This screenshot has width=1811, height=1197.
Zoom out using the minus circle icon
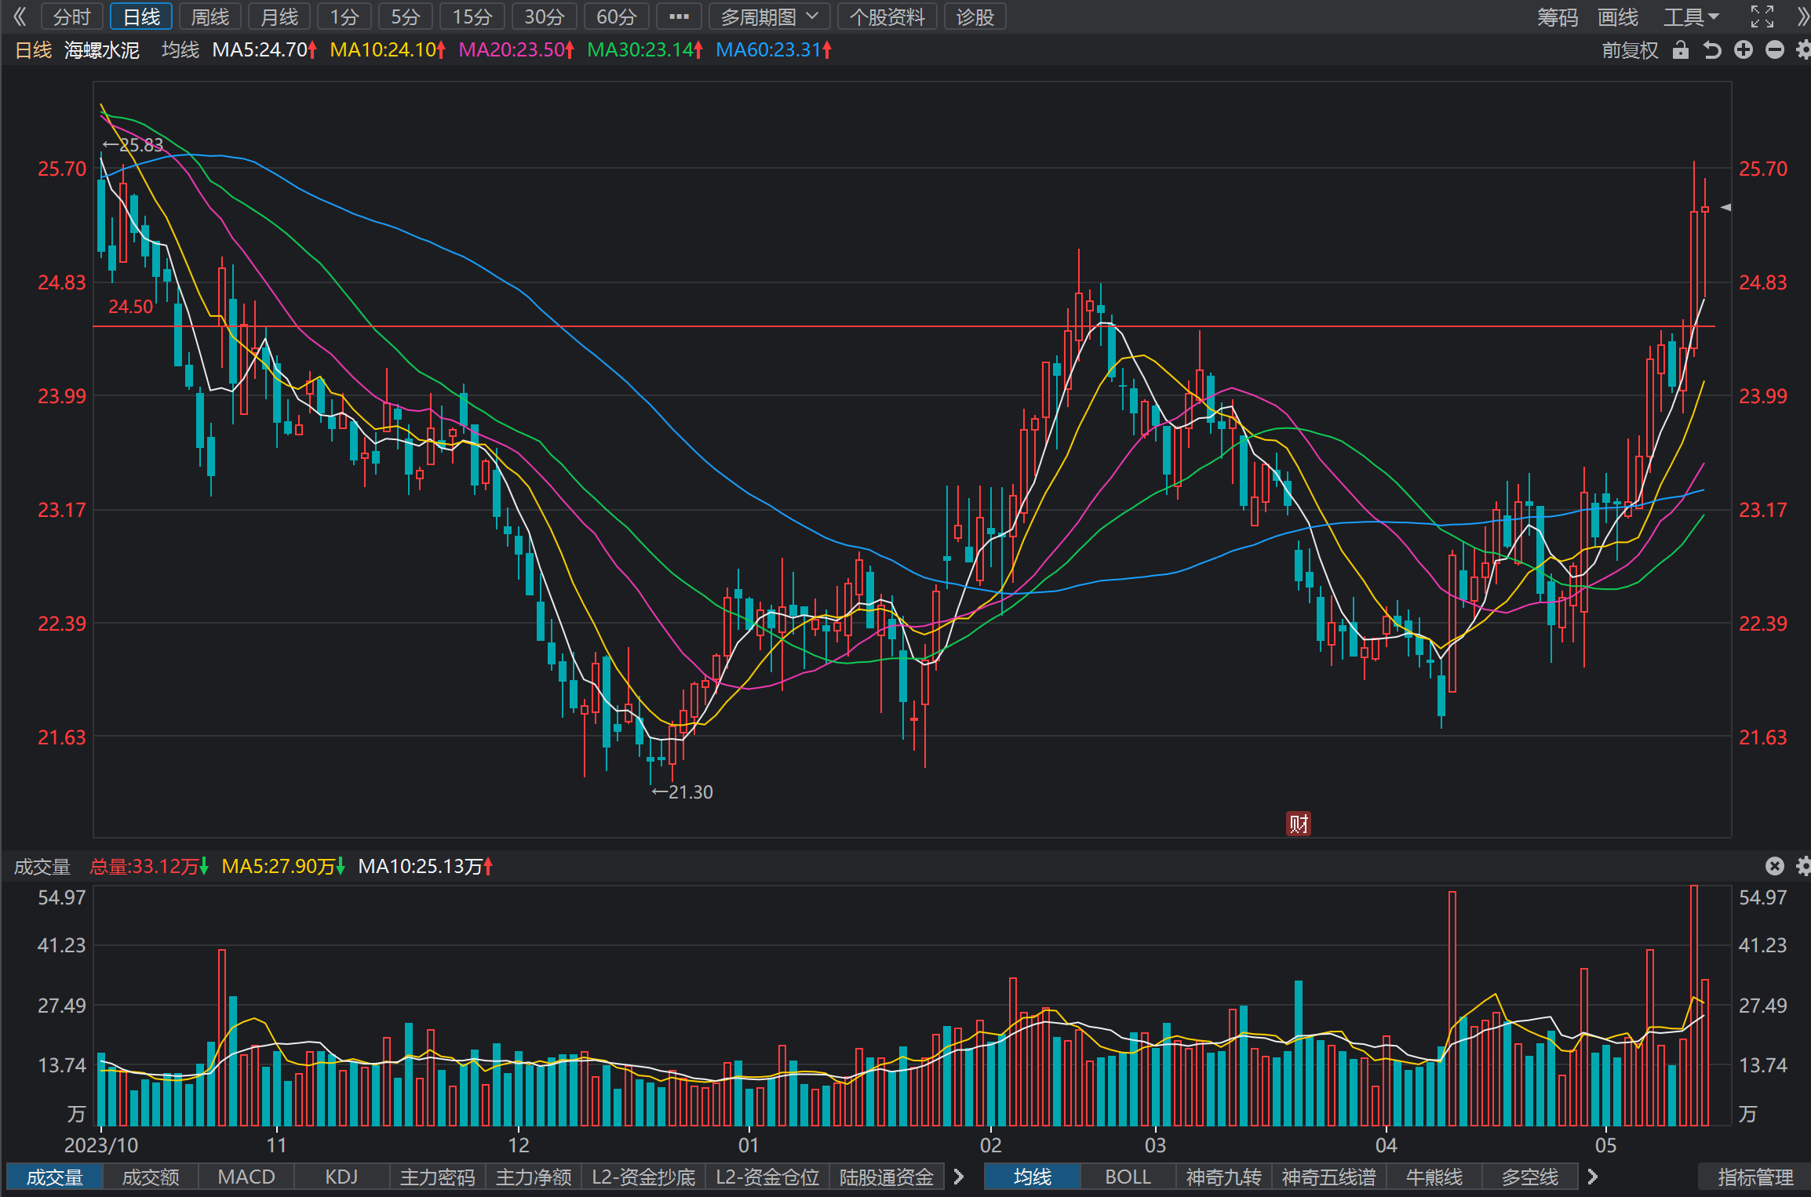coord(1774,50)
